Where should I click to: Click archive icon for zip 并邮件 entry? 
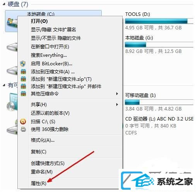(23, 86)
